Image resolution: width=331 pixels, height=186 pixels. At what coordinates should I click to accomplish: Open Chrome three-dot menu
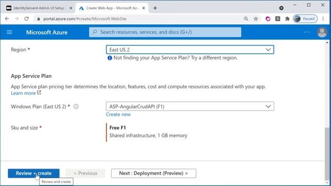tap(323, 19)
